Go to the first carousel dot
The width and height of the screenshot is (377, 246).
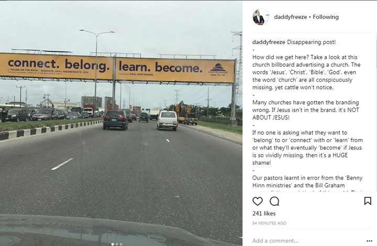[x=113, y=244]
